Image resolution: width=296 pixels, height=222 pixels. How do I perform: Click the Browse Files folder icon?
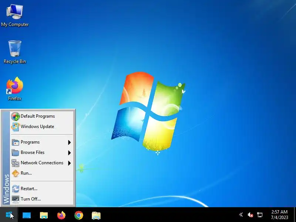[15, 152]
